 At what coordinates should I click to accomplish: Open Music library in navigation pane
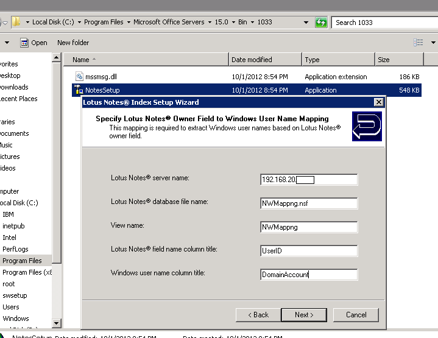click(x=6, y=145)
